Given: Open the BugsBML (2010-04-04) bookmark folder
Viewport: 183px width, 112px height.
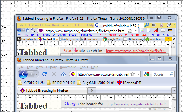Looking at the screenshot, I should 96,83.
